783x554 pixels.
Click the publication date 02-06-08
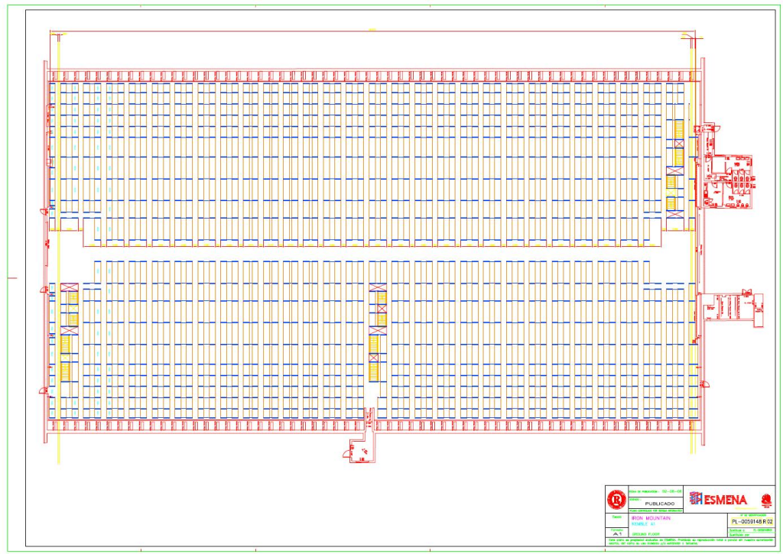pos(671,491)
